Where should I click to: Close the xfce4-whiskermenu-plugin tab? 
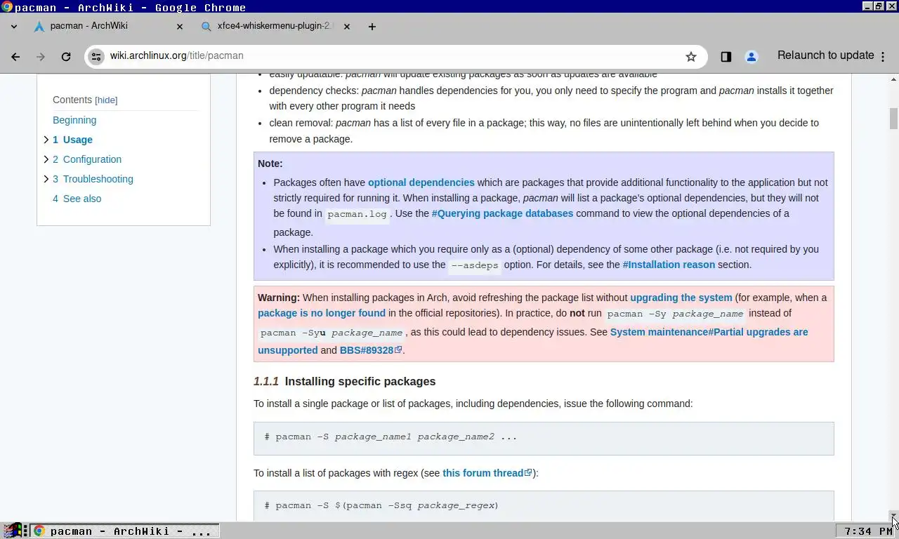coord(348,27)
